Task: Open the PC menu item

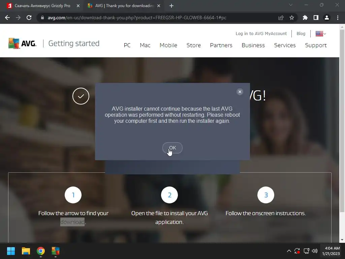Action: point(127,45)
